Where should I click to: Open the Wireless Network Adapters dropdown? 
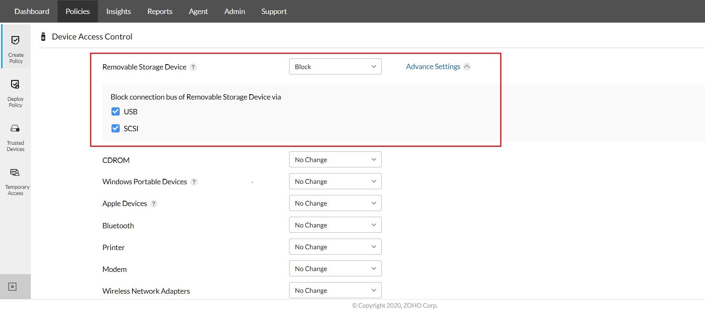(335, 290)
